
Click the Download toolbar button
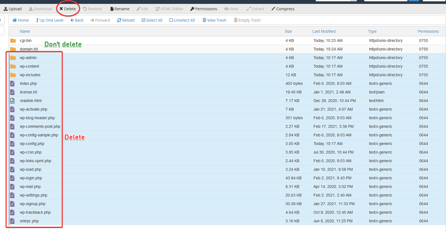point(40,9)
